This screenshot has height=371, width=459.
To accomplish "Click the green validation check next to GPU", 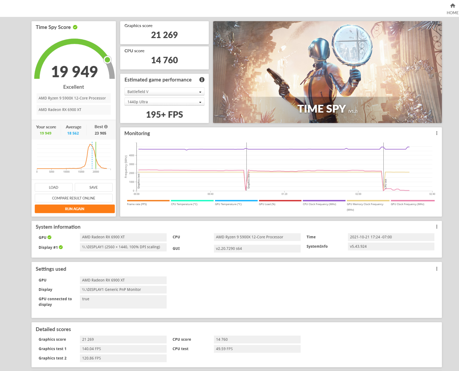I will pyautogui.click(x=50, y=237).
